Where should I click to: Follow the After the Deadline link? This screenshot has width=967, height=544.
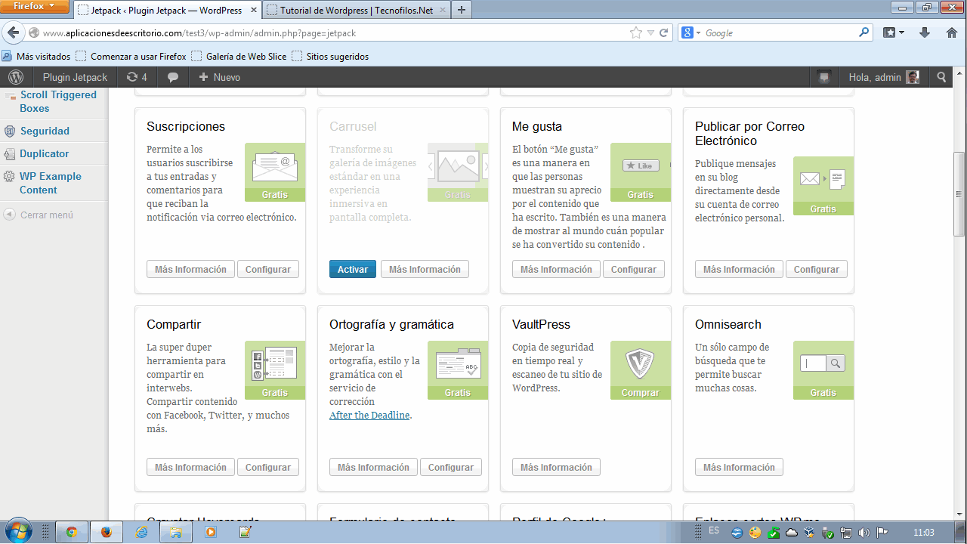[x=369, y=416]
